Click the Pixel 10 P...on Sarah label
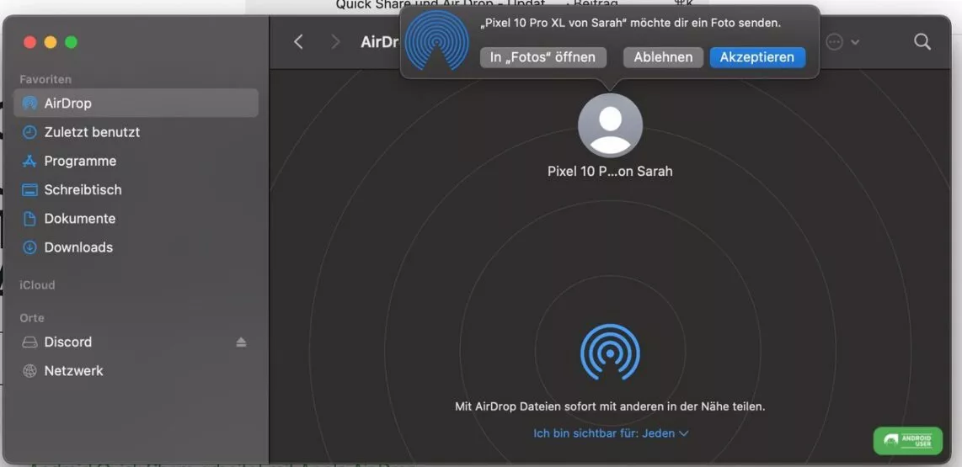962x467 pixels. coord(610,171)
